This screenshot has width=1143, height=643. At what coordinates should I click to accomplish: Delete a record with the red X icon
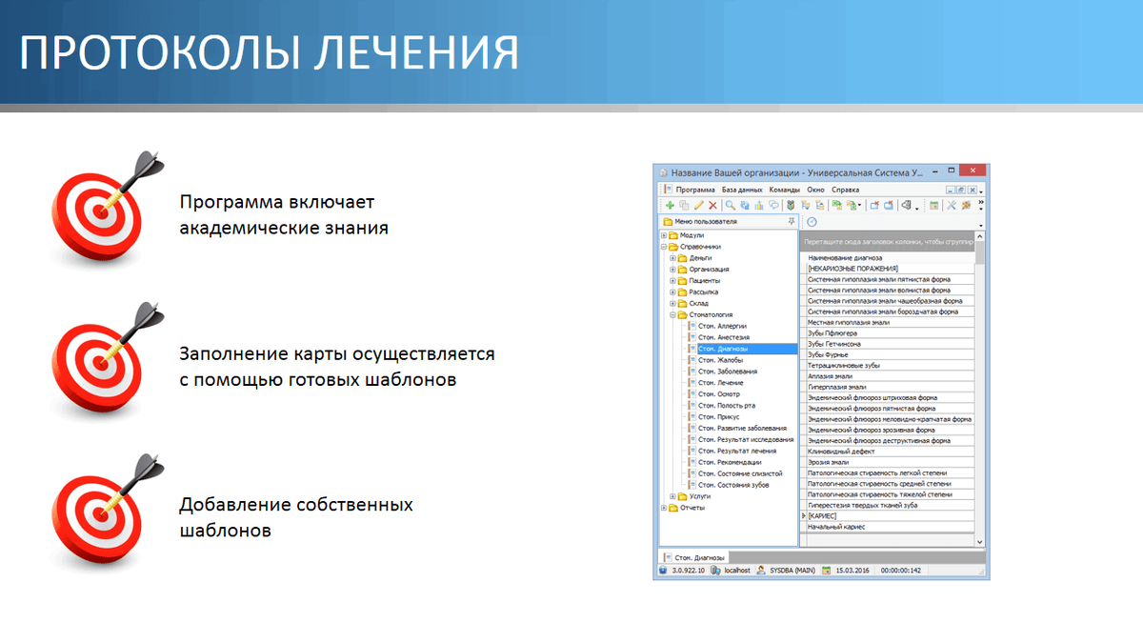pyautogui.click(x=712, y=206)
